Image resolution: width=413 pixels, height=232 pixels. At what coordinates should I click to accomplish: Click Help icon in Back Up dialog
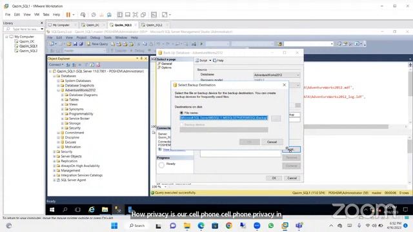(x=218, y=61)
